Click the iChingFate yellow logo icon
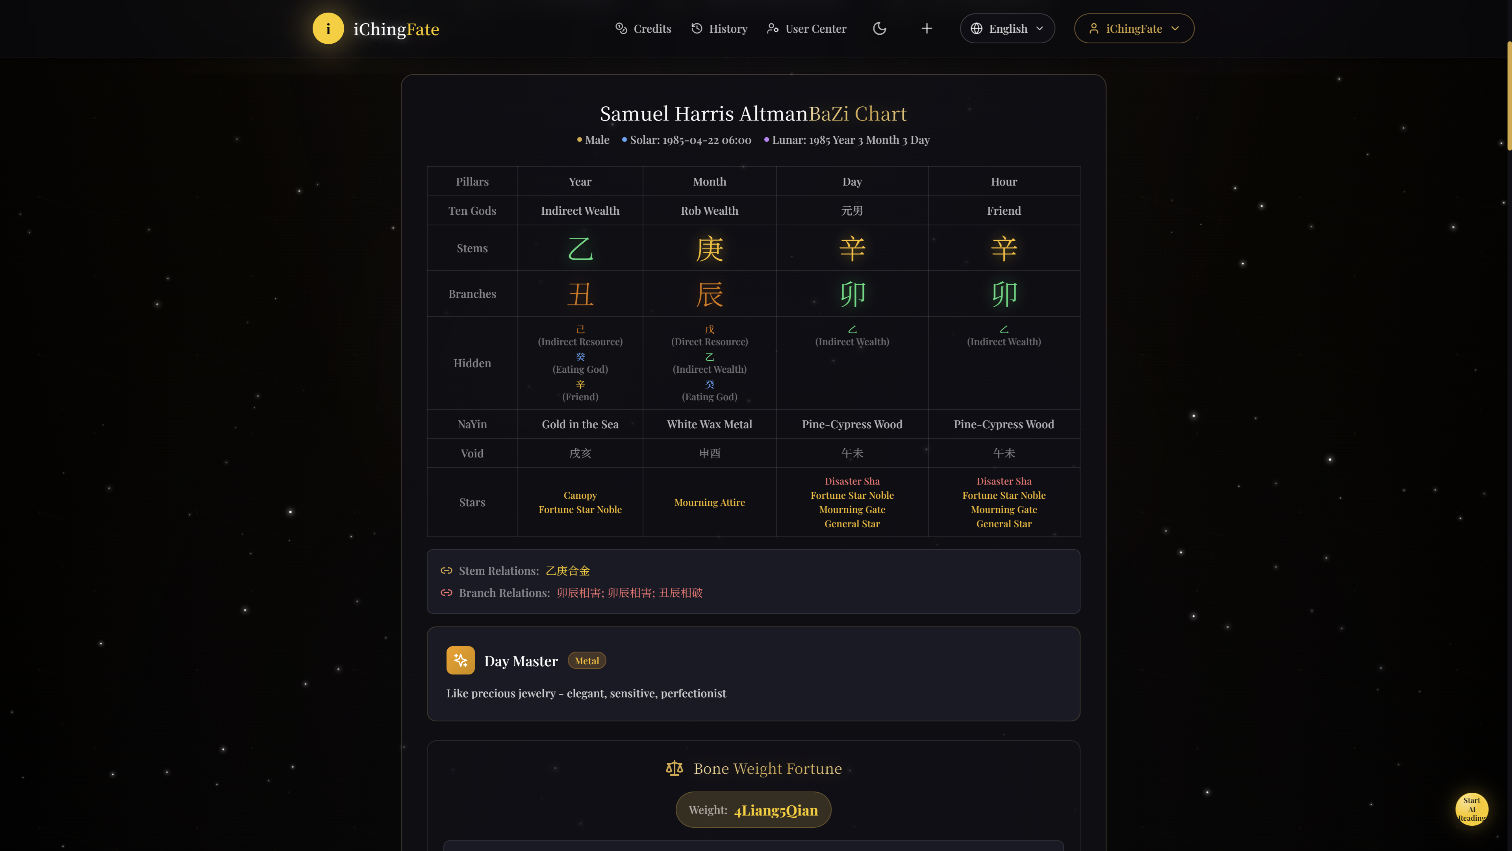Image resolution: width=1512 pixels, height=851 pixels. 328,28
